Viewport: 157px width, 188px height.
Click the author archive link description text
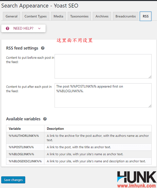[98, 138]
